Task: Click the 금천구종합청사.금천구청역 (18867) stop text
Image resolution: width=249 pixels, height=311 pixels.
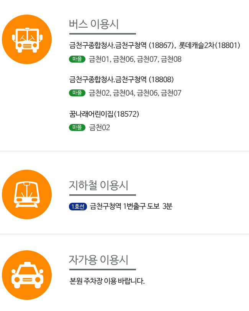Action: tap(121, 45)
